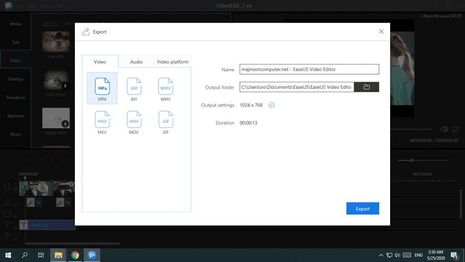Click the timeline redo icon
465x262 pixels.
point(40,160)
